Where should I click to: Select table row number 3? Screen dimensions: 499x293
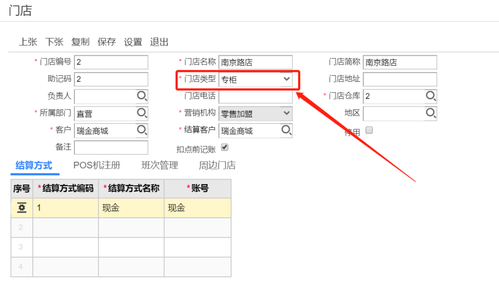click(121, 247)
